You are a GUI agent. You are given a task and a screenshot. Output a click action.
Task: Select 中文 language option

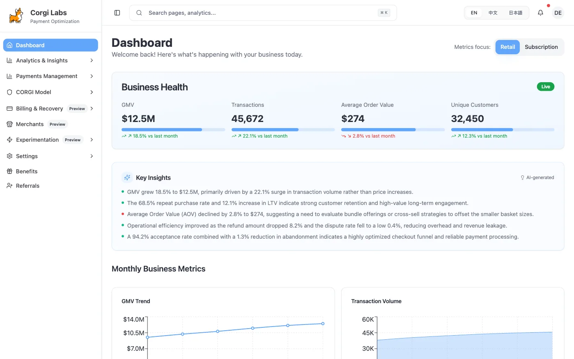[493, 13]
